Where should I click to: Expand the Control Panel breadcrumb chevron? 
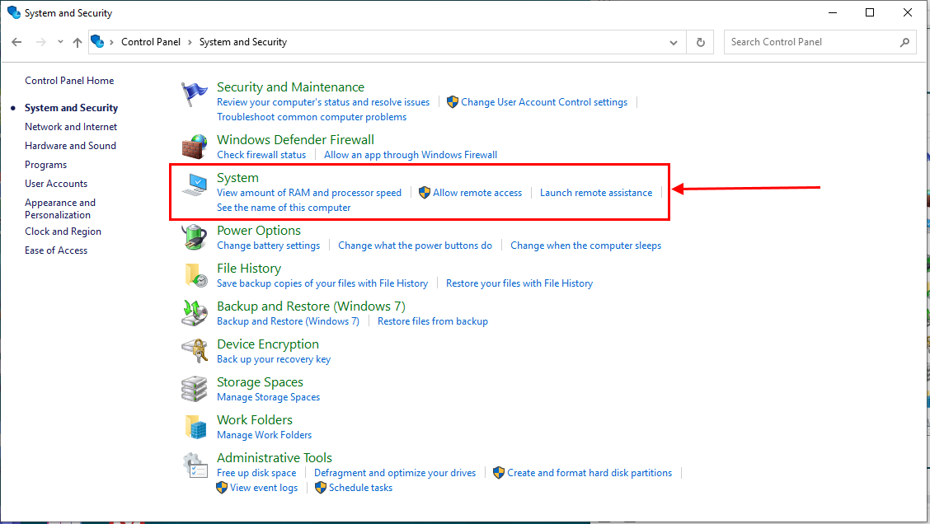click(190, 42)
